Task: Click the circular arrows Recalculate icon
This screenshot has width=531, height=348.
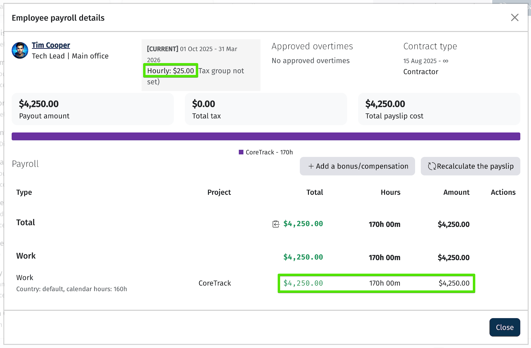Action: [432, 166]
